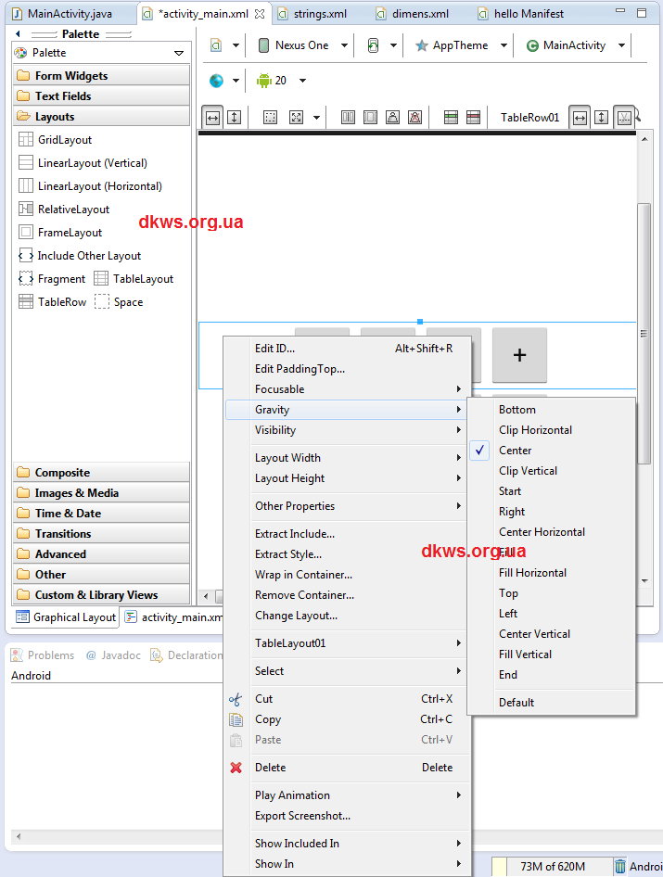This screenshot has height=877, width=663.
Task: Collapse the Layouts palette category
Action: click(x=101, y=116)
